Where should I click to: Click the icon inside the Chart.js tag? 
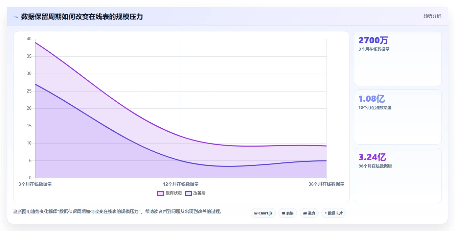256,213
